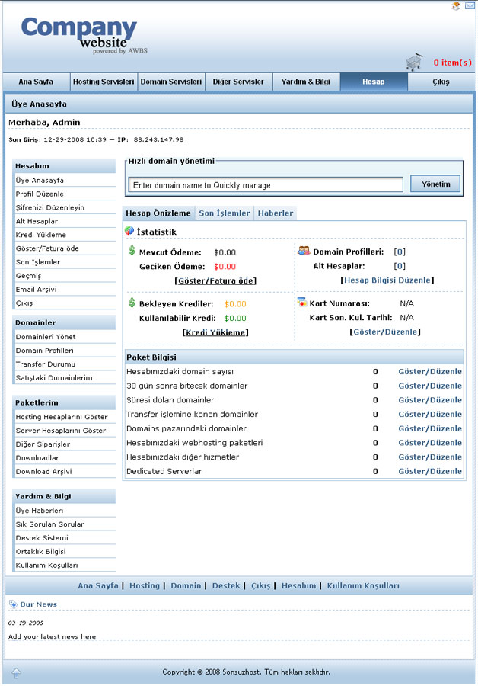
Task: Click Göster/Düzenle for webhosting paketleri
Action: tap(430, 443)
